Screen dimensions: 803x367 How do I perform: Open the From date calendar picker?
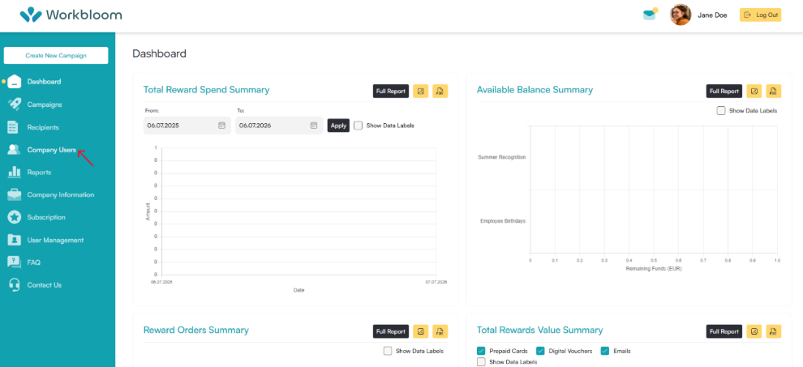221,126
